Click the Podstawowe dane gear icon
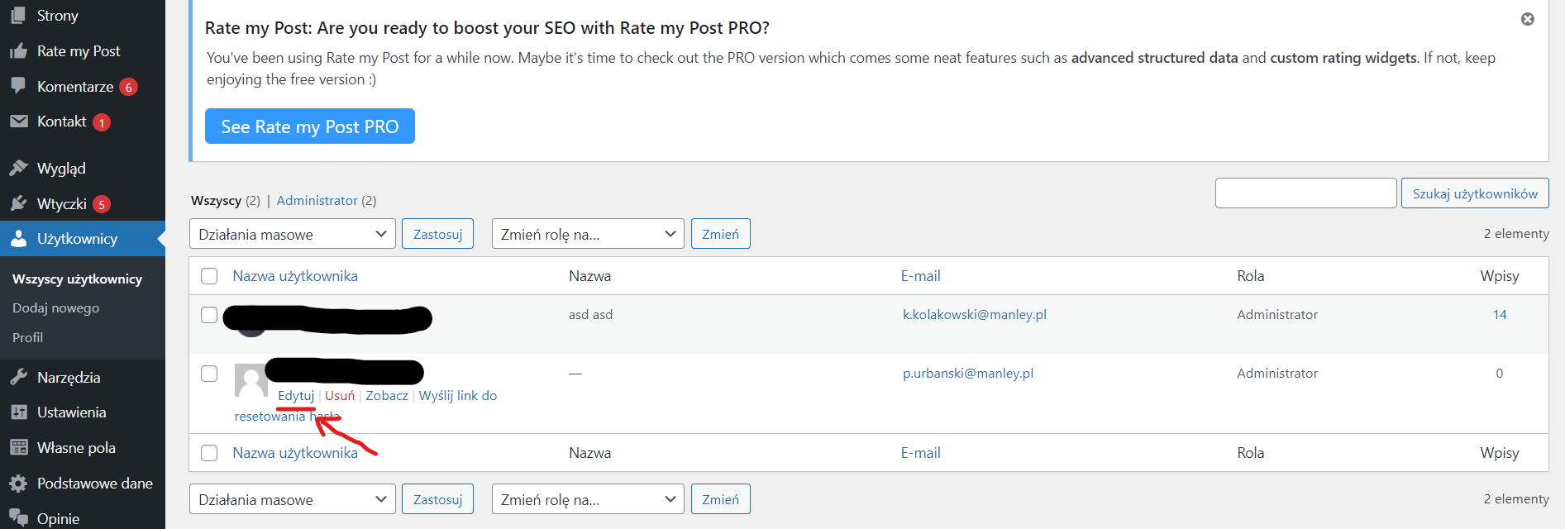The height and width of the screenshot is (529, 1565). [18, 484]
